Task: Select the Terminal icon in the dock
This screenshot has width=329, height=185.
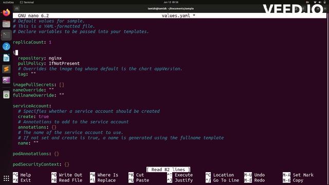Action: [x=6, y=35]
